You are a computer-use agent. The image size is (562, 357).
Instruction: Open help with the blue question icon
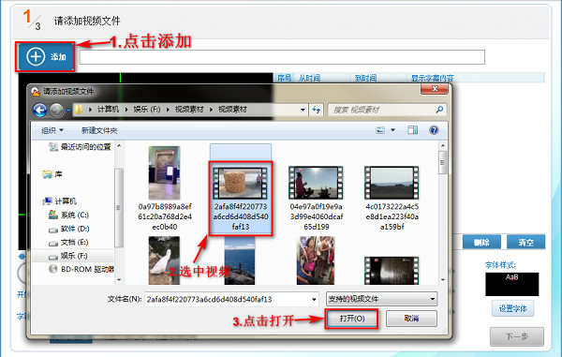click(x=434, y=130)
